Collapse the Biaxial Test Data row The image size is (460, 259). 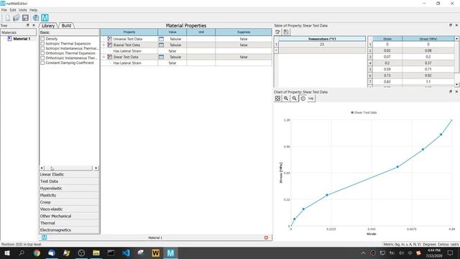[x=103, y=45]
